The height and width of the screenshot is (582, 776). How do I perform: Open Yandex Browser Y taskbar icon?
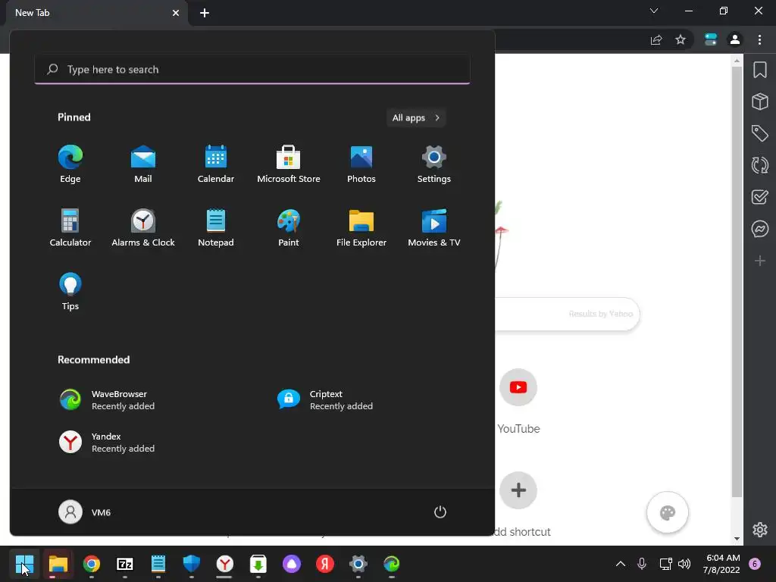tap(224, 564)
